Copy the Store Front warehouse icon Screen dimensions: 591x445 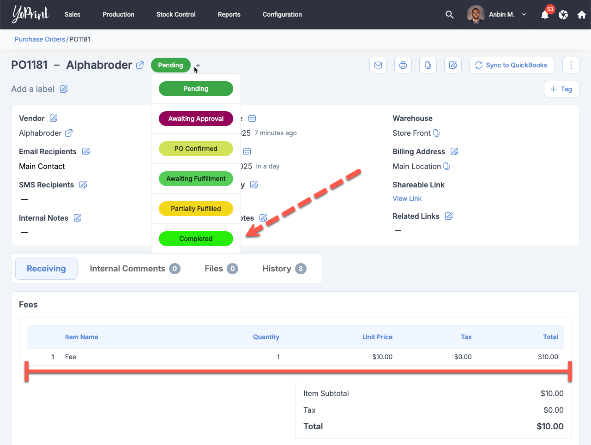tap(436, 133)
